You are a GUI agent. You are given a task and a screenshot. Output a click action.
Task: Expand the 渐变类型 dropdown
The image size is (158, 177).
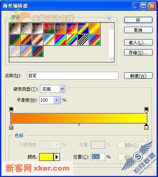click(x=62, y=89)
